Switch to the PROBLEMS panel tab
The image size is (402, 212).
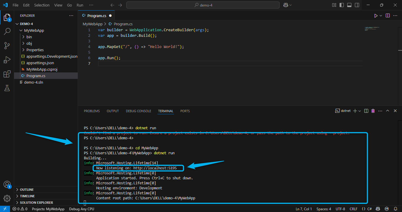(x=92, y=111)
